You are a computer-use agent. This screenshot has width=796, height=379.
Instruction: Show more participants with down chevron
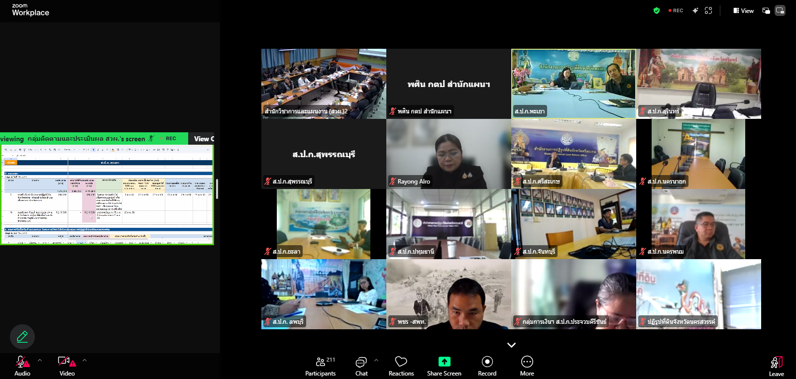[x=511, y=345]
